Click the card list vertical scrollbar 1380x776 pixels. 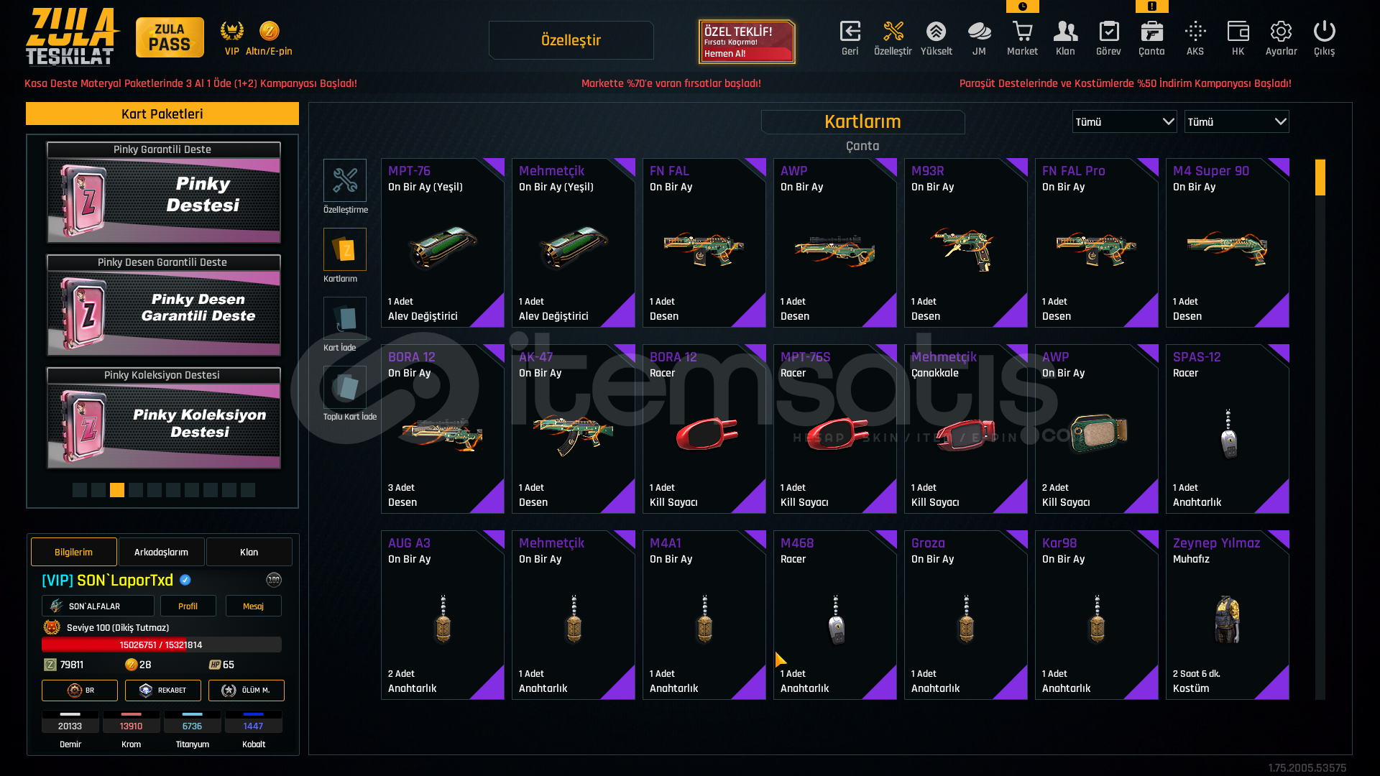point(1320,429)
